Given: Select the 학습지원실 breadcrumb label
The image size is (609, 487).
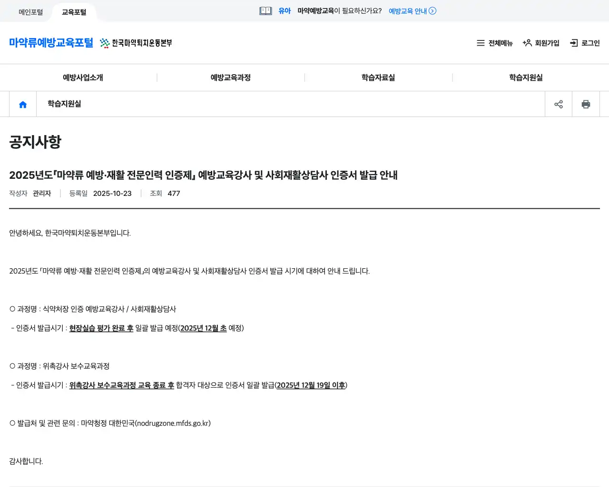Looking at the screenshot, I should click(64, 104).
